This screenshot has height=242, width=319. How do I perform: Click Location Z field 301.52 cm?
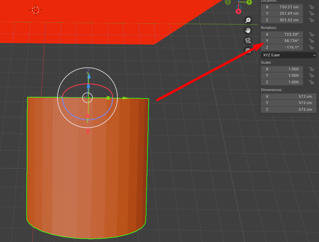(x=282, y=20)
